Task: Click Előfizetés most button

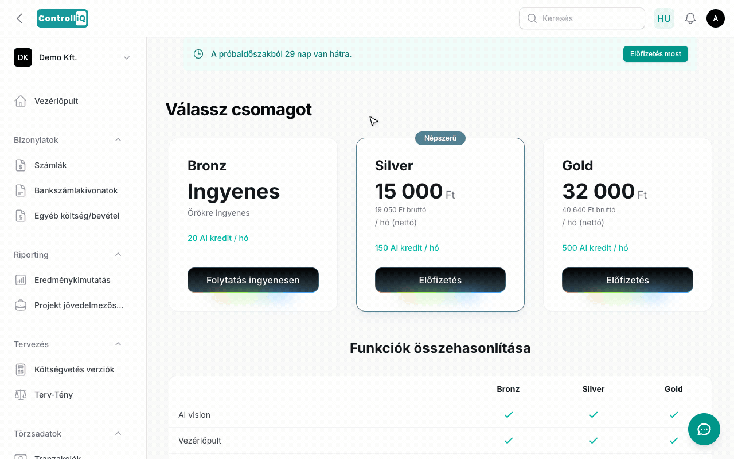Action: coord(655,54)
